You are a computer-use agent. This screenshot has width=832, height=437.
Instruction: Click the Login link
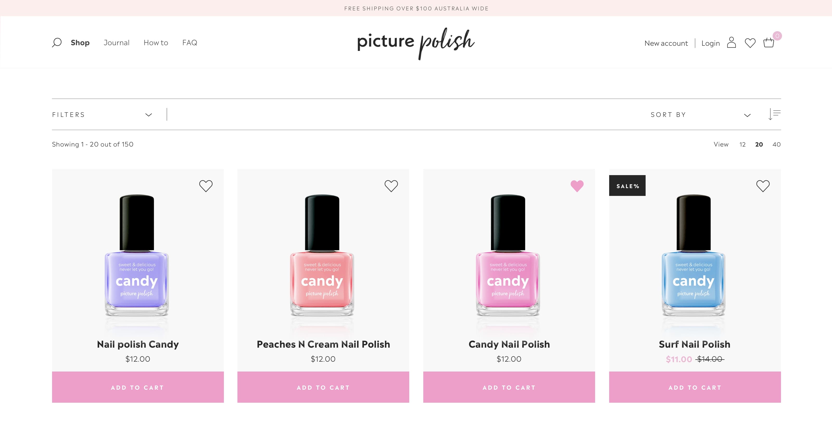point(711,43)
